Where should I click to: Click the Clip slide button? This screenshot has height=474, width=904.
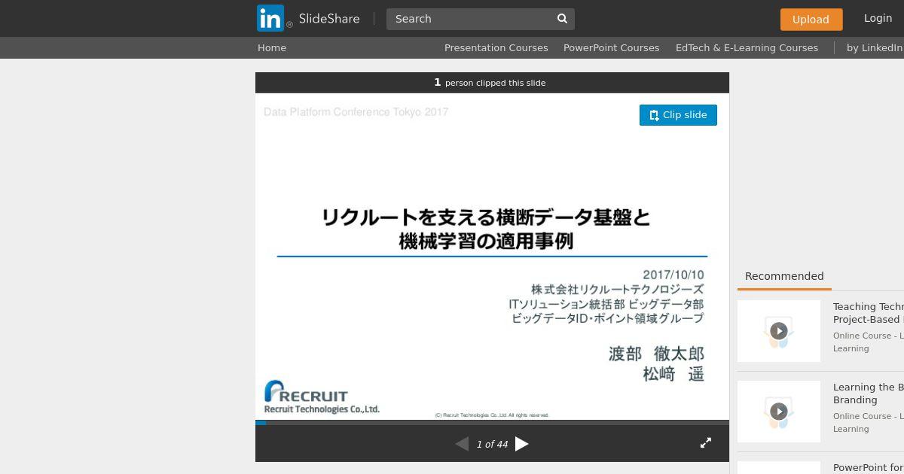[x=678, y=115]
